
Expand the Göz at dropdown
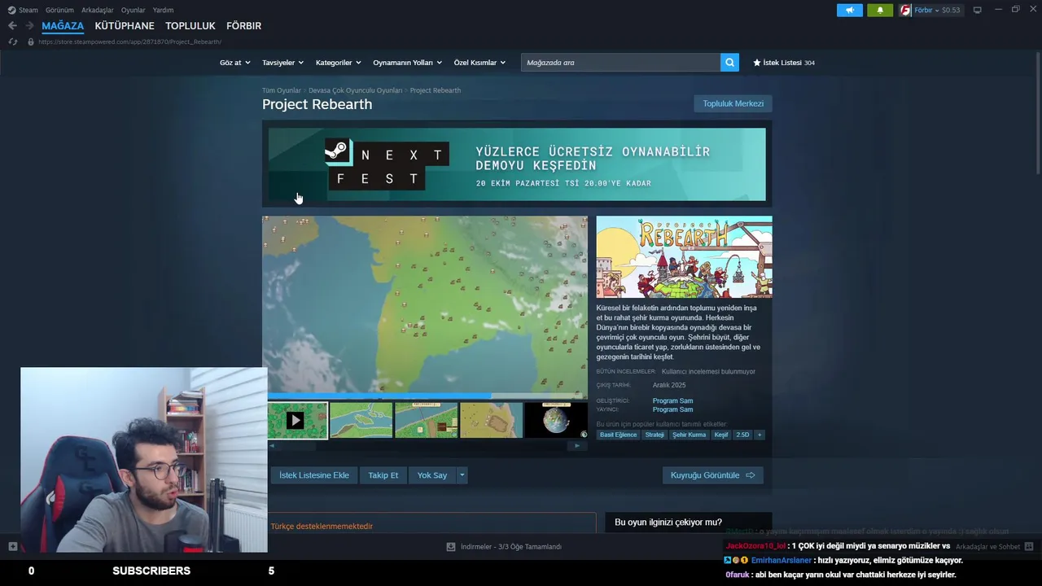pos(234,63)
